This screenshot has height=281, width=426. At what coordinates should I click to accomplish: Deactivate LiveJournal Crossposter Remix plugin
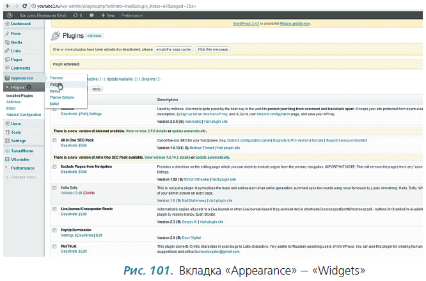coord(69,214)
